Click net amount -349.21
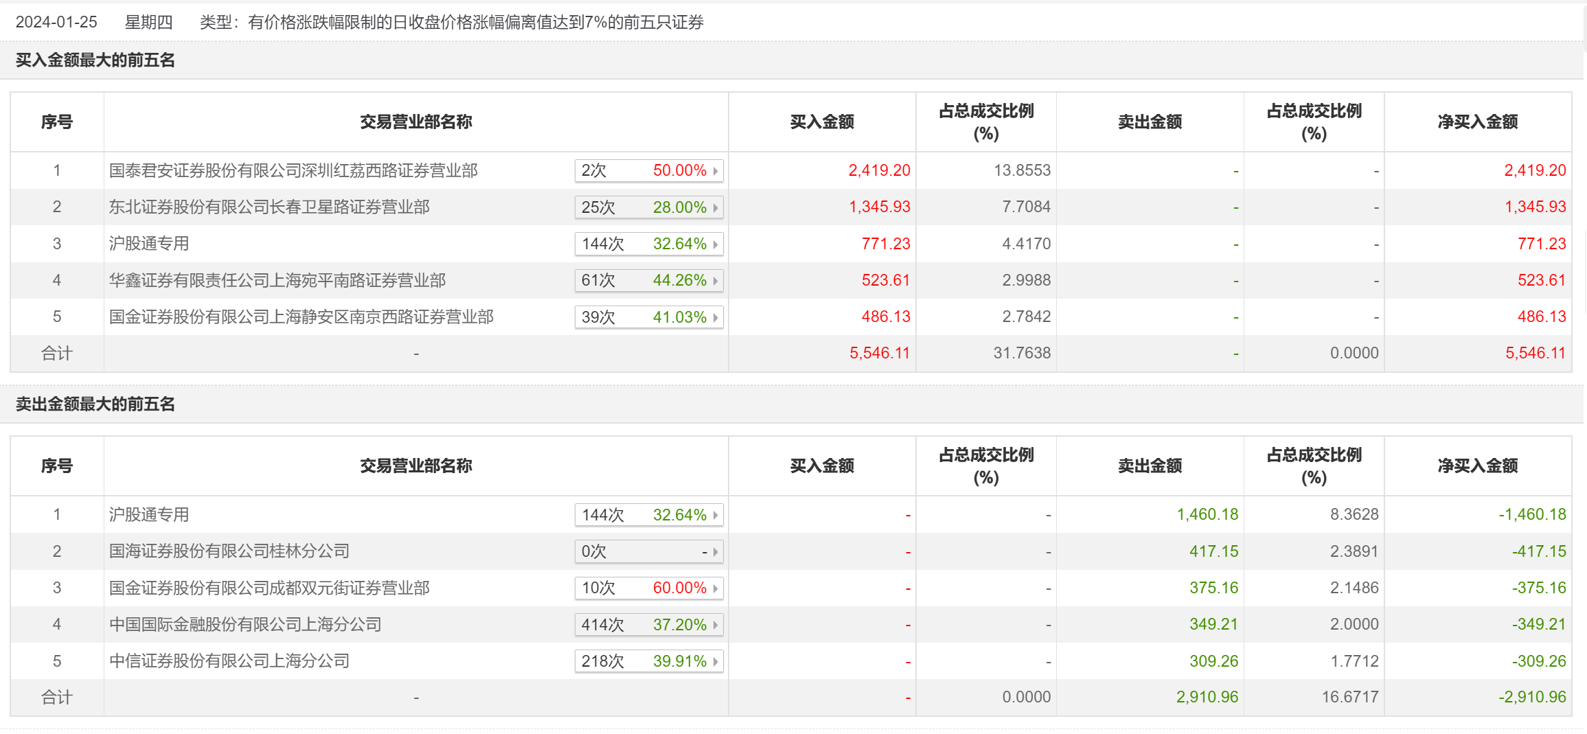This screenshot has width=1587, height=734. tap(1539, 624)
